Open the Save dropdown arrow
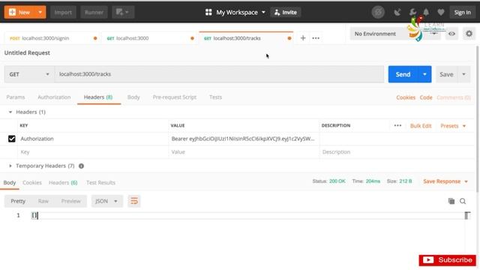 463,74
